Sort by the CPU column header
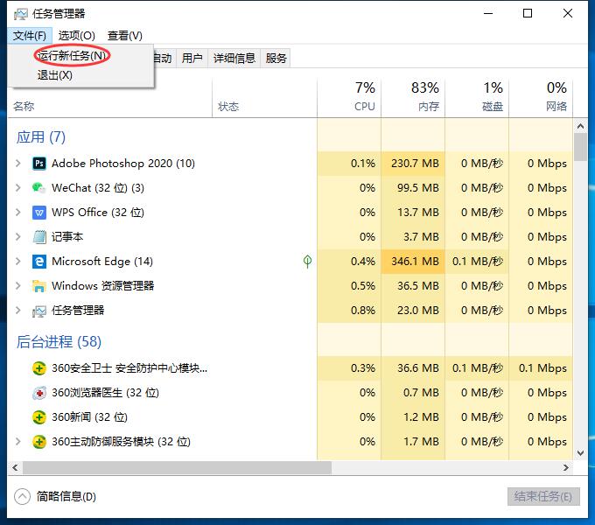This screenshot has width=595, height=525. (x=349, y=98)
